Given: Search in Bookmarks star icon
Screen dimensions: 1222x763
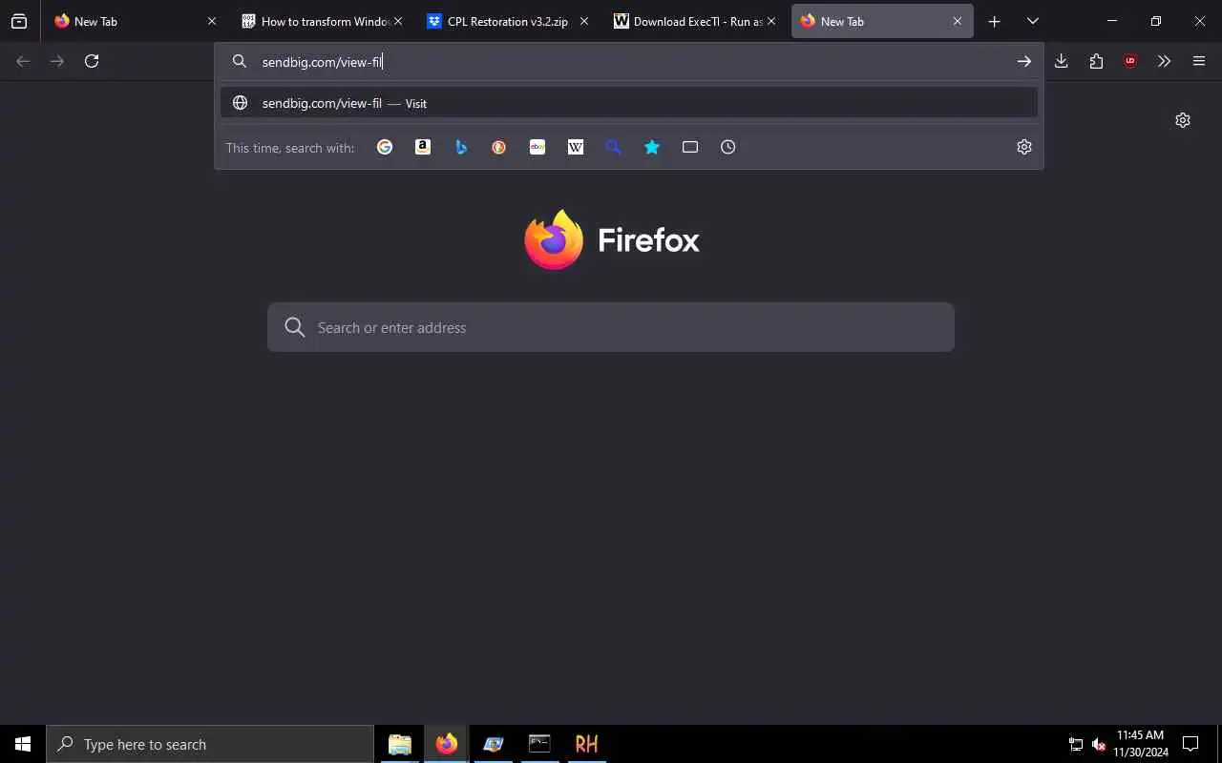Looking at the screenshot, I should (652, 147).
